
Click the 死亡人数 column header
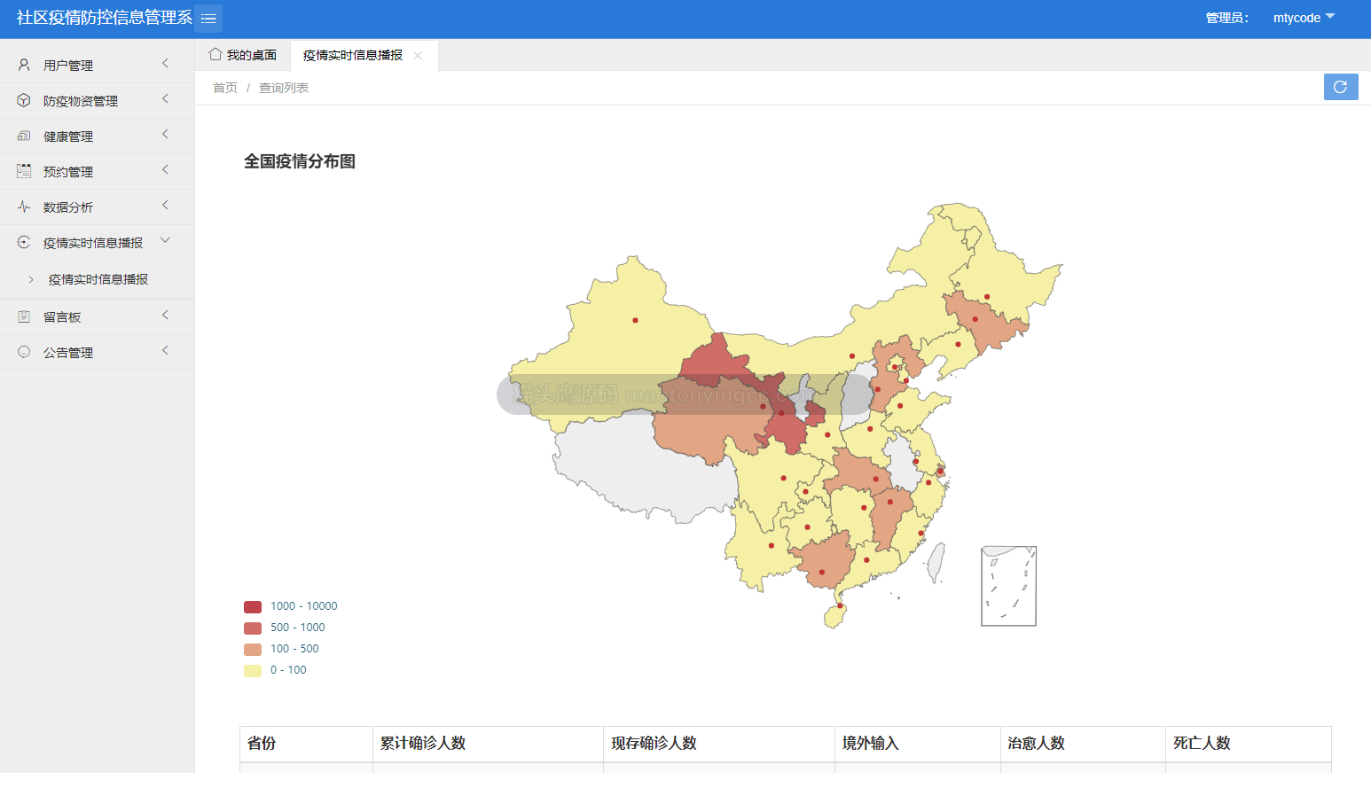pyautogui.click(x=1249, y=744)
